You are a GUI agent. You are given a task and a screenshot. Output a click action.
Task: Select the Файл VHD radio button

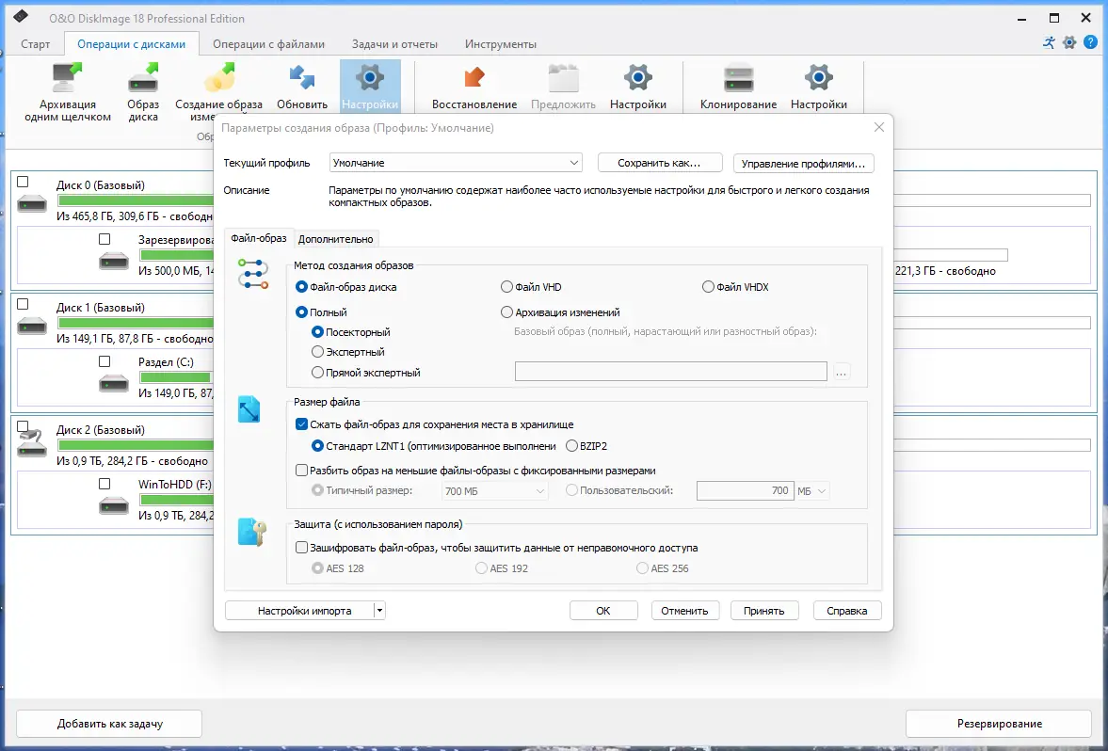pos(506,287)
